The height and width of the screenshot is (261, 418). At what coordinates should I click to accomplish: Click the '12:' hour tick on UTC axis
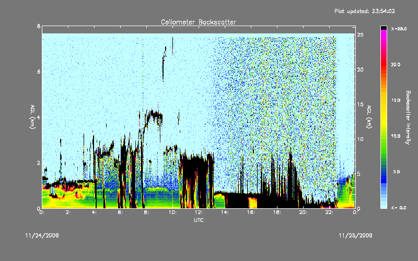point(199,212)
